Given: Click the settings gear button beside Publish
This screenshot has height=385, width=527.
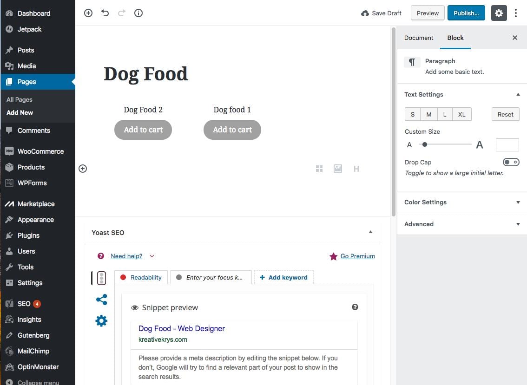Looking at the screenshot, I should click(x=499, y=13).
